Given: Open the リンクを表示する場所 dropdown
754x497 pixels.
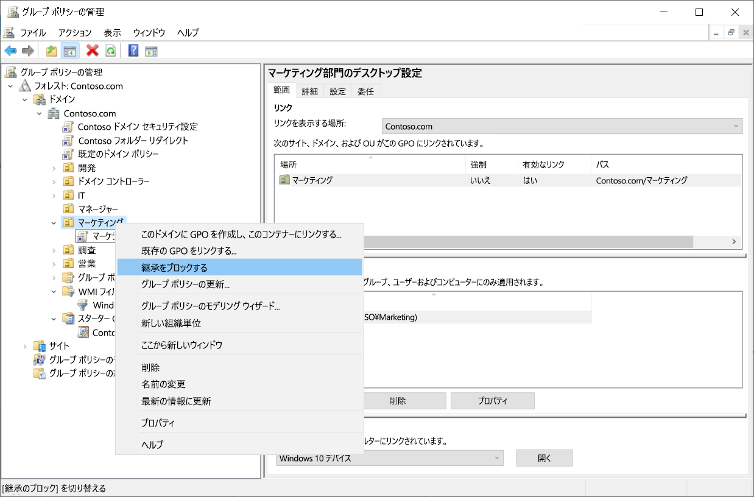Looking at the screenshot, I should [x=735, y=126].
